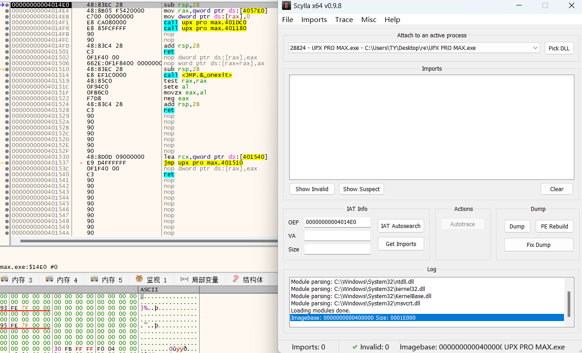
Task: Toggle breakpoint dot at address 0000000000401514
Action: point(7,75)
